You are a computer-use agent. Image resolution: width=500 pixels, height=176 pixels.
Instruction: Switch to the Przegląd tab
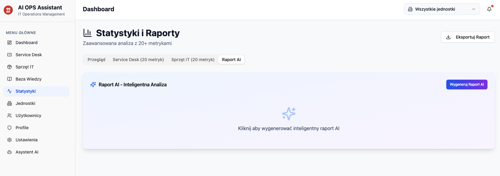96,60
